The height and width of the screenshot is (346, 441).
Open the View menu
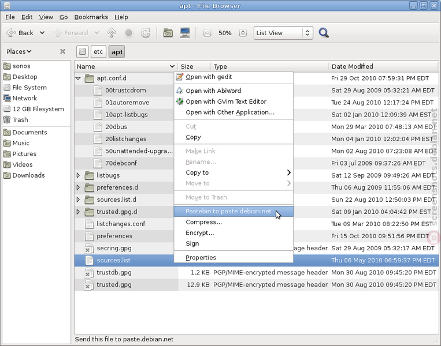tap(46, 17)
